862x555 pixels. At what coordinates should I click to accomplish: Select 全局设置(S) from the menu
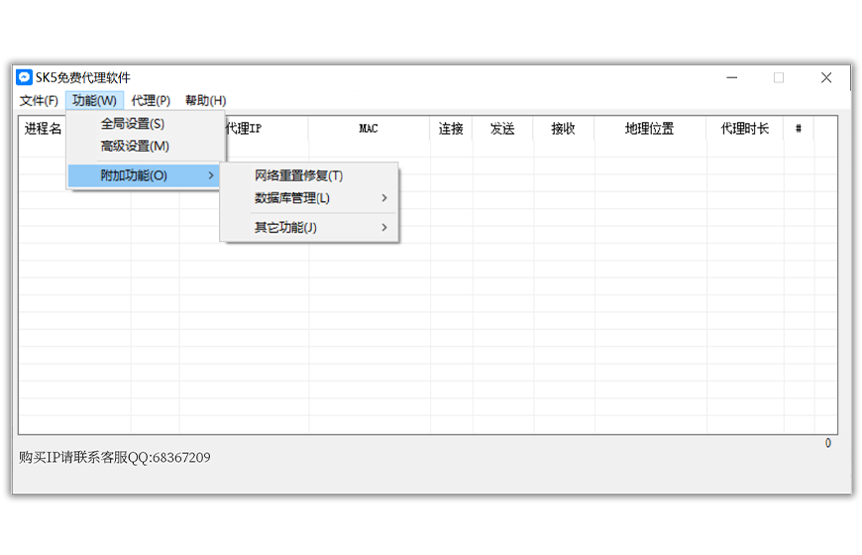click(x=133, y=124)
